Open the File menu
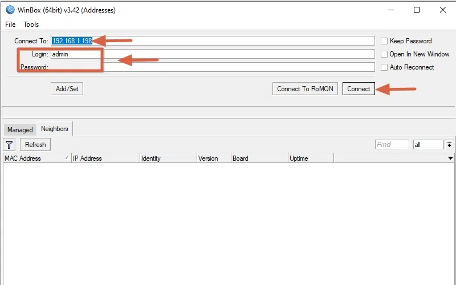 pyautogui.click(x=10, y=25)
